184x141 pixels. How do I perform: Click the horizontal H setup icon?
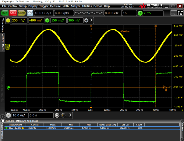pyautogui.click(x=8, y=115)
